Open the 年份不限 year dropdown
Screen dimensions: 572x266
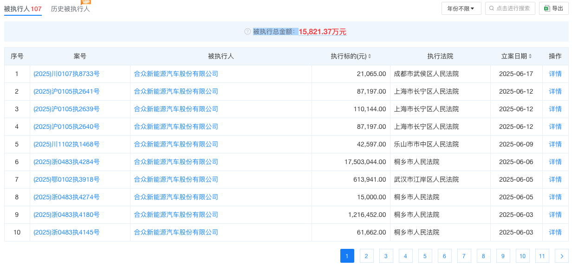(x=461, y=8)
